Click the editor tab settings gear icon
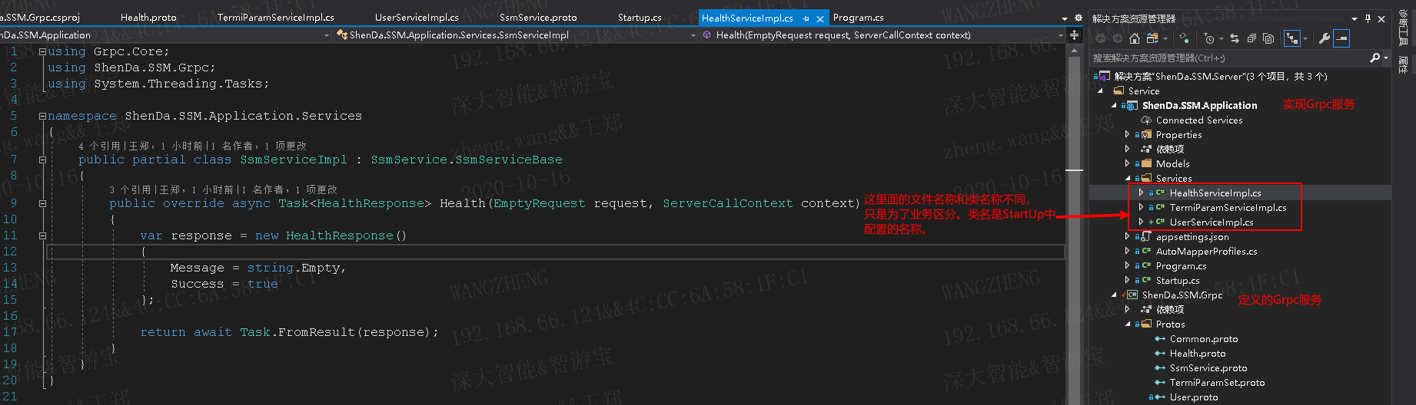Image resolution: width=1416 pixels, height=405 pixels. [x=1078, y=18]
